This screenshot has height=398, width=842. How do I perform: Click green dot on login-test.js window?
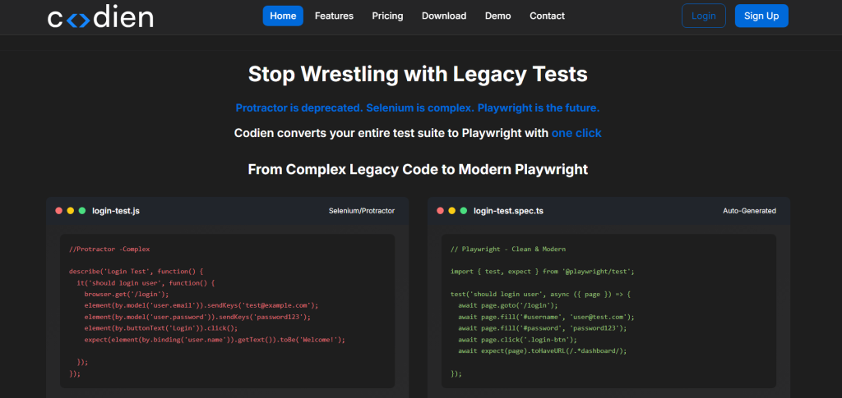[82, 211]
